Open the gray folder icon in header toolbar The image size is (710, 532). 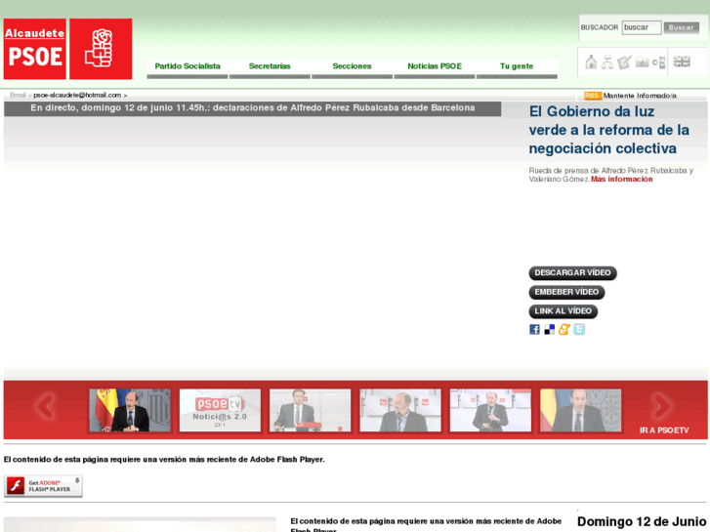pos(642,62)
